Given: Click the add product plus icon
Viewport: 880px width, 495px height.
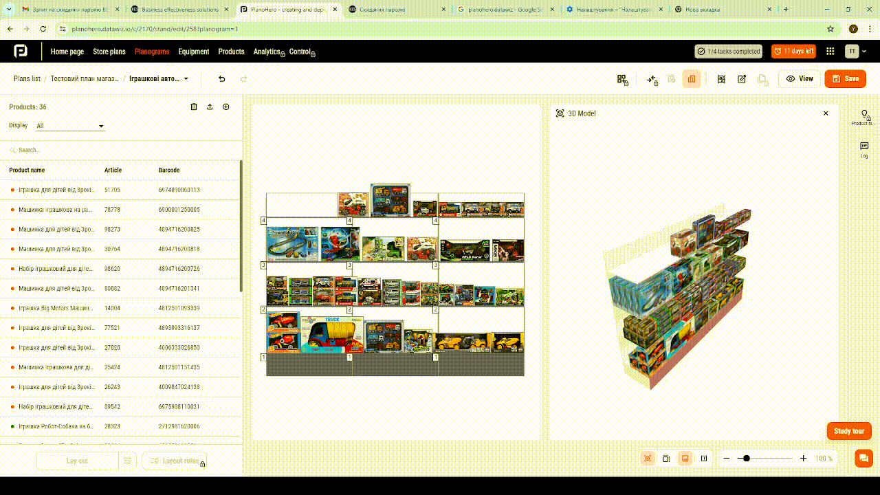Looking at the screenshot, I should click(225, 107).
